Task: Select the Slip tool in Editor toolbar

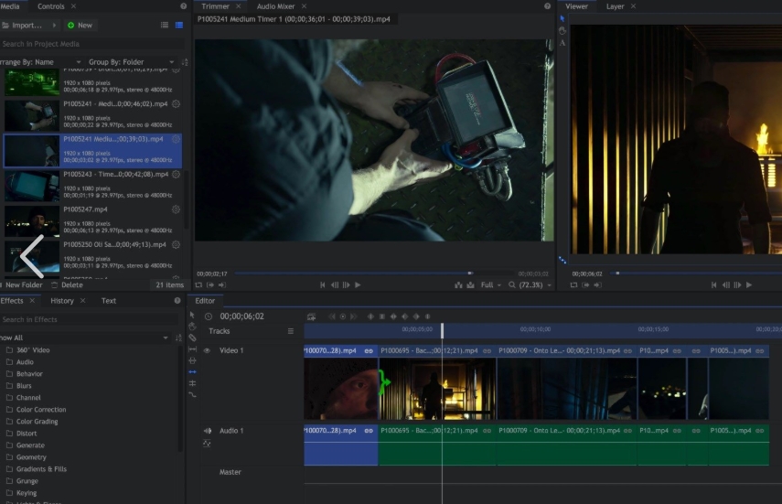Action: click(x=192, y=349)
